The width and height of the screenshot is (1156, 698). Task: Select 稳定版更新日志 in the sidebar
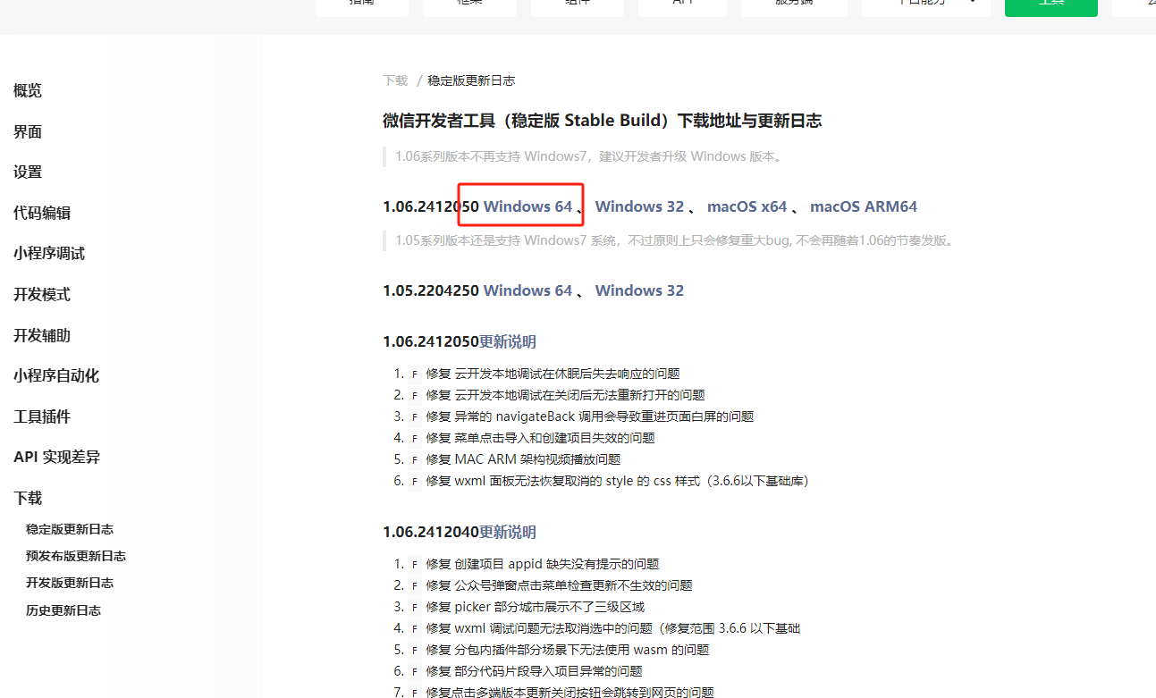pos(70,529)
